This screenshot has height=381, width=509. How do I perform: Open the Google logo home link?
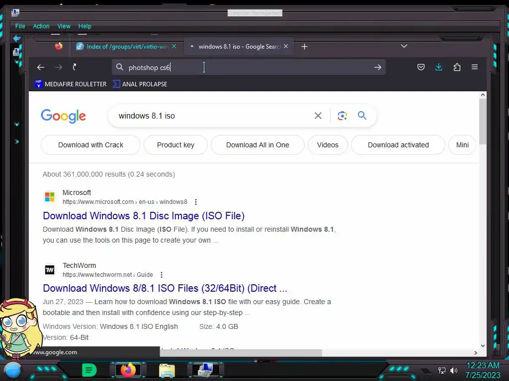[64, 116]
